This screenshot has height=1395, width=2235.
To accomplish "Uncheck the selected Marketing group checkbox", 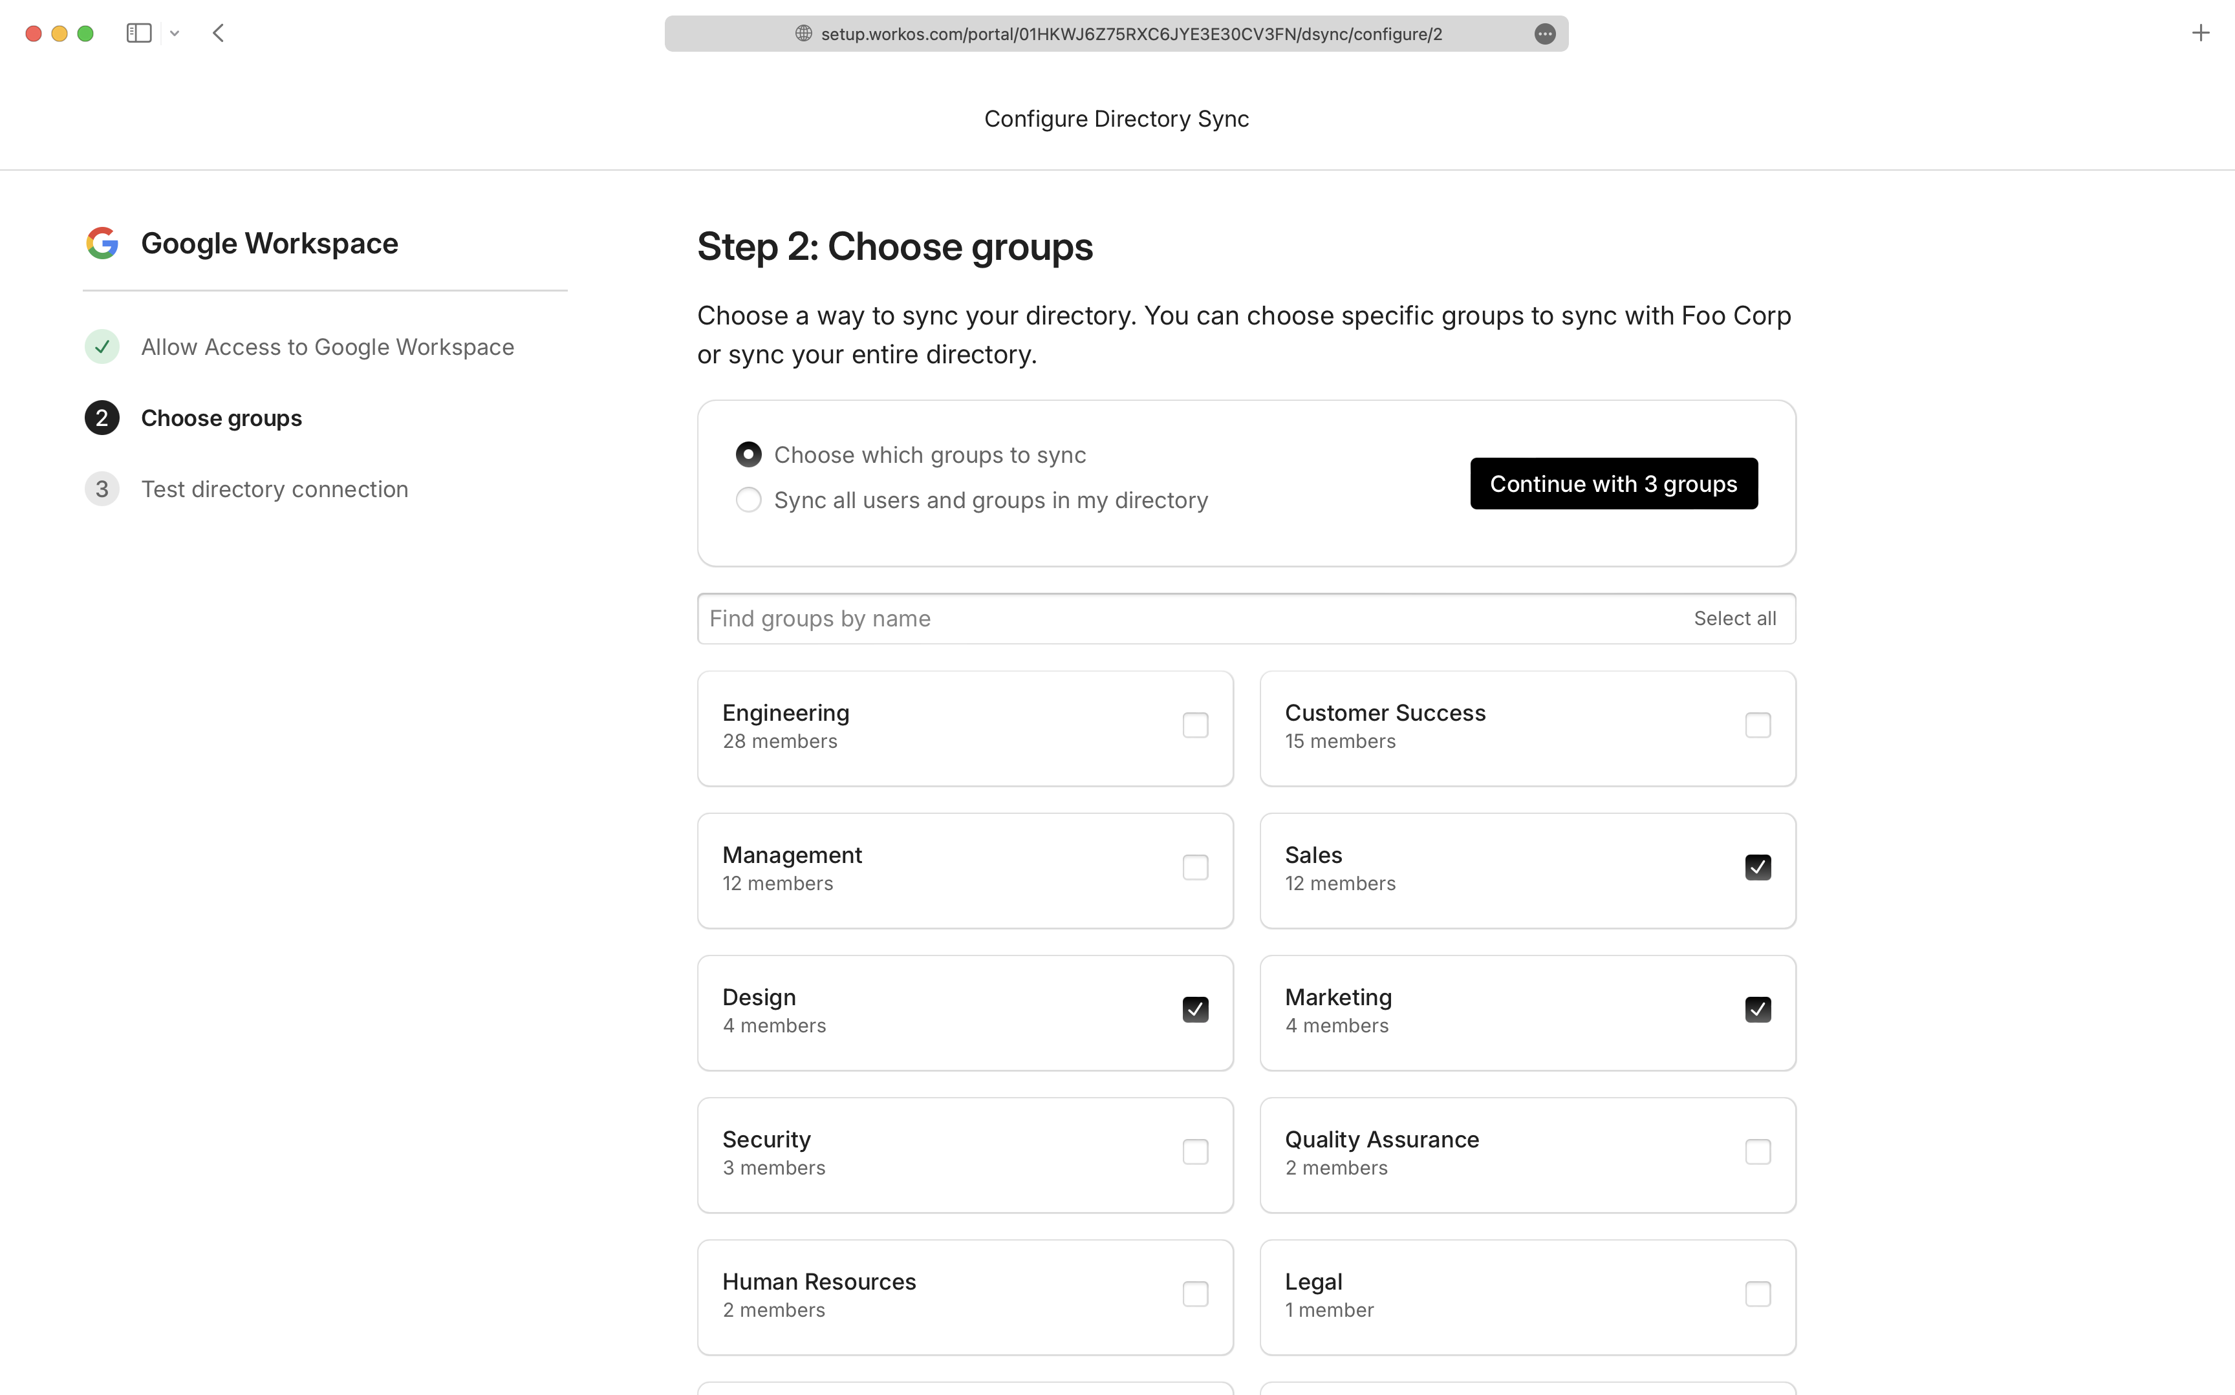I will click(x=1758, y=1008).
